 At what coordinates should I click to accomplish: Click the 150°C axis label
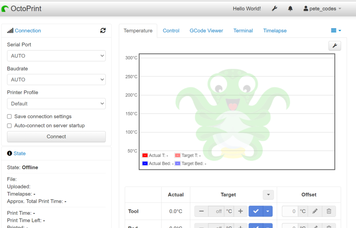pyautogui.click(x=131, y=114)
